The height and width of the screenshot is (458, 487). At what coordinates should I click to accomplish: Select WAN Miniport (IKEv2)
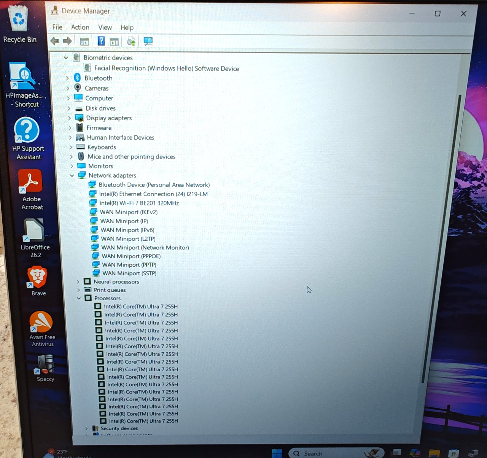[x=129, y=212]
